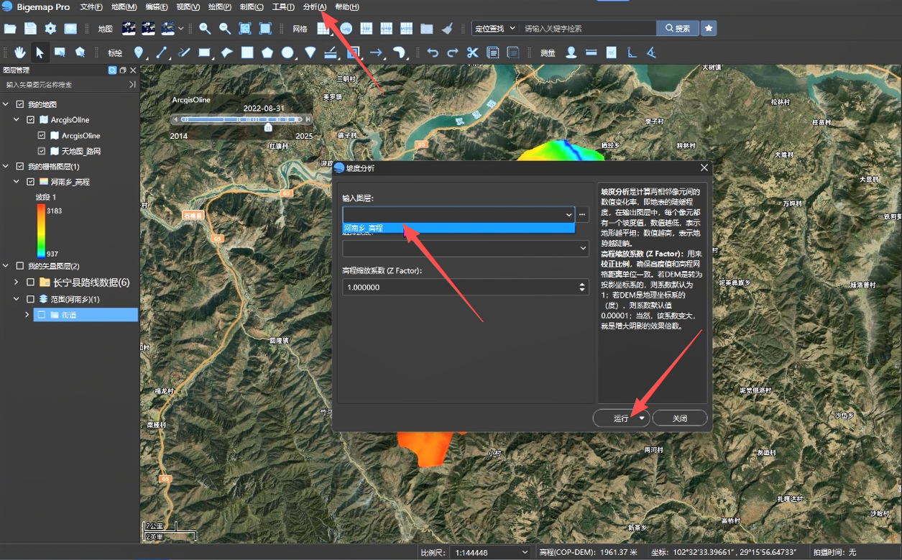The image size is (902, 560).
Task: Click the 运行 button
Action: tap(621, 418)
